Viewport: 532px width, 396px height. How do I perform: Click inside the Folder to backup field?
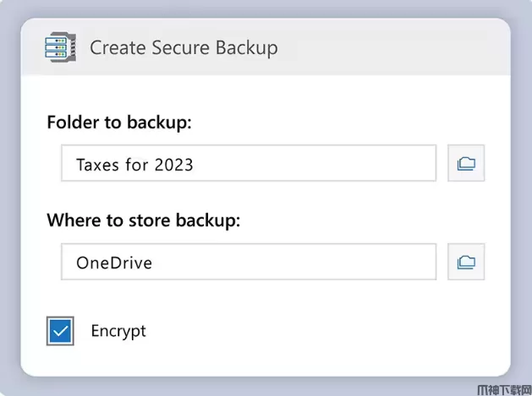[x=248, y=164]
